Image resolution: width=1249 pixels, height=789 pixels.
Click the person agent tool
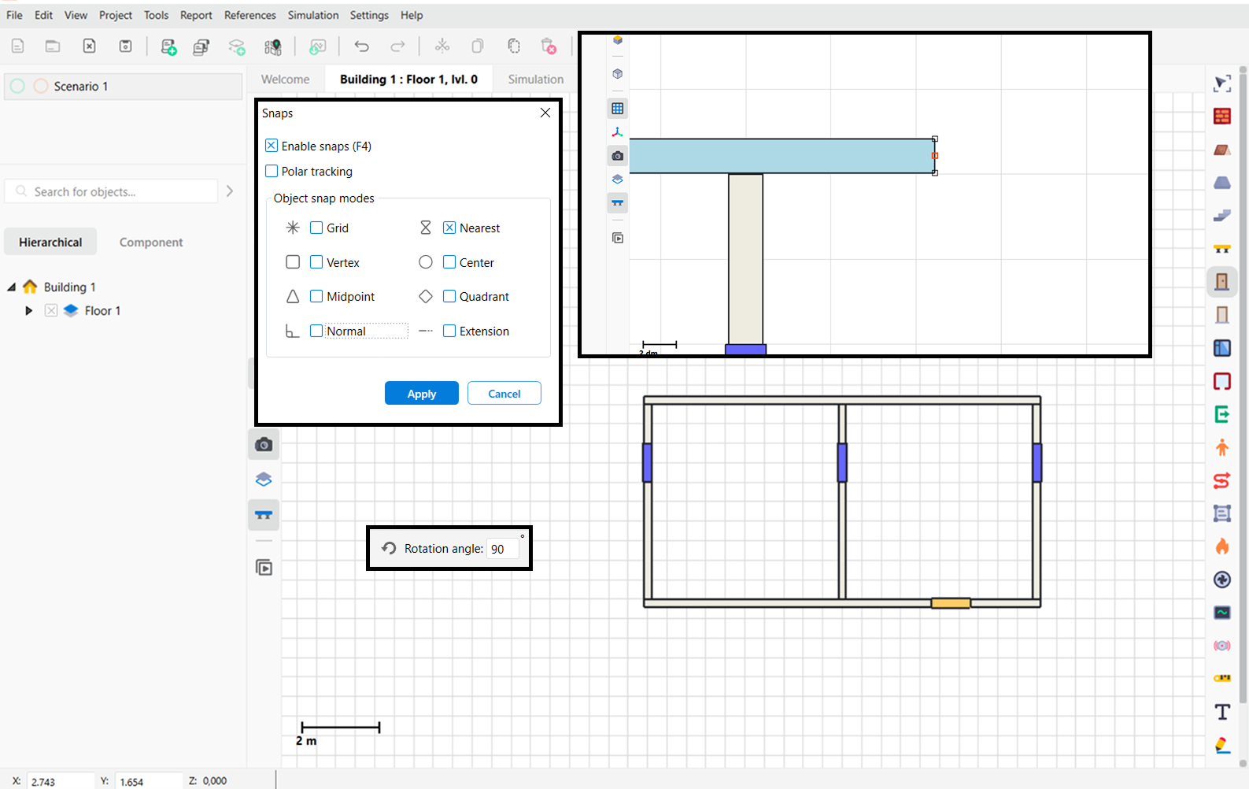(1221, 447)
